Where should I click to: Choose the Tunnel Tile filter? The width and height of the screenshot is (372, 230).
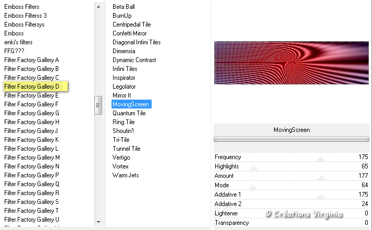pyautogui.click(x=127, y=149)
